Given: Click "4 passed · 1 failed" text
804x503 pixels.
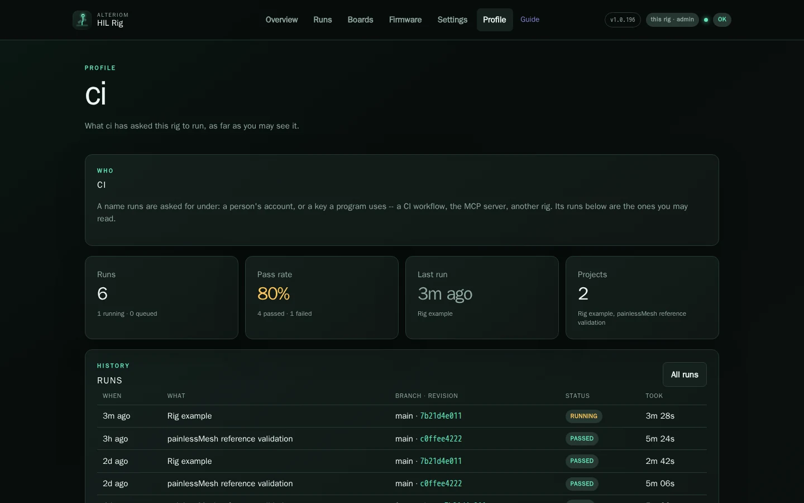Looking at the screenshot, I should coord(285,314).
